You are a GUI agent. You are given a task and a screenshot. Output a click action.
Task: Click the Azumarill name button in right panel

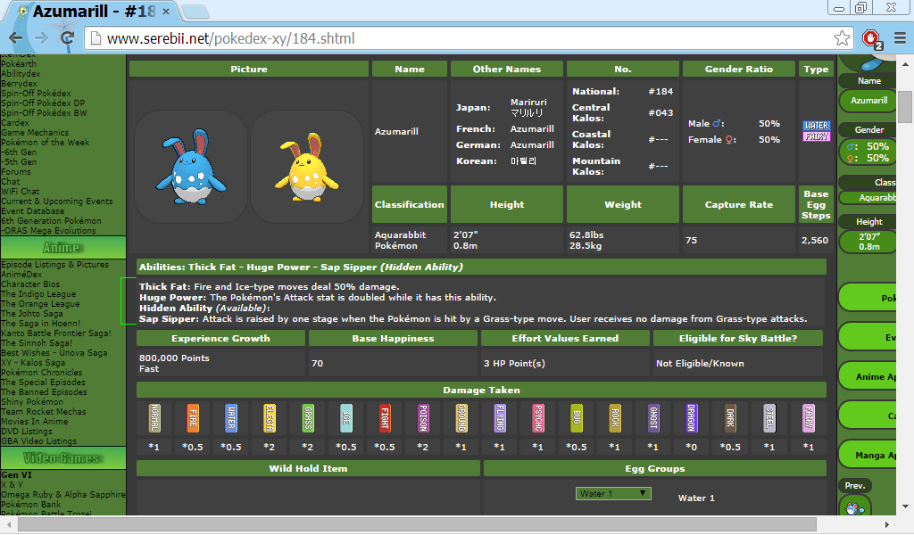(868, 101)
